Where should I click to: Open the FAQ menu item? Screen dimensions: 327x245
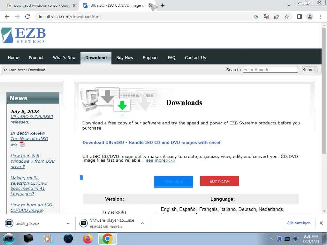click(171, 58)
